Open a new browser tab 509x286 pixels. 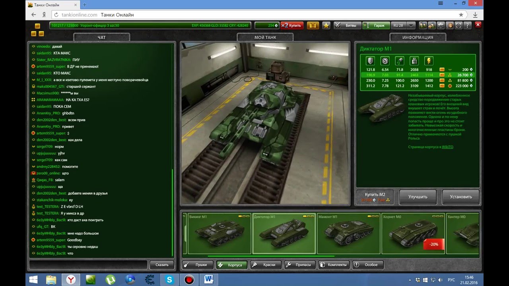click(85, 5)
